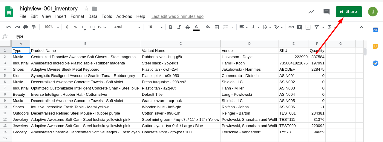383x142 pixels.
Task: Select the cell containing Halvorson - Doyle
Action: click(249, 57)
